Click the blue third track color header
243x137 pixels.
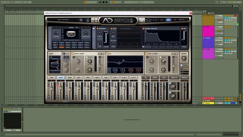208,43
